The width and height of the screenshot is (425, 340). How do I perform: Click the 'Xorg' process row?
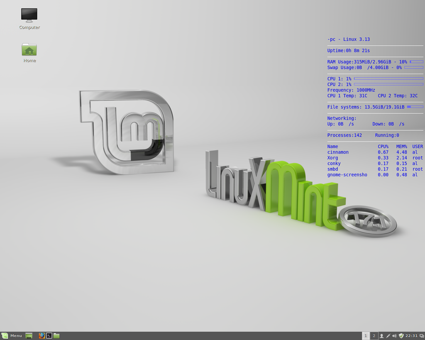coord(375,158)
